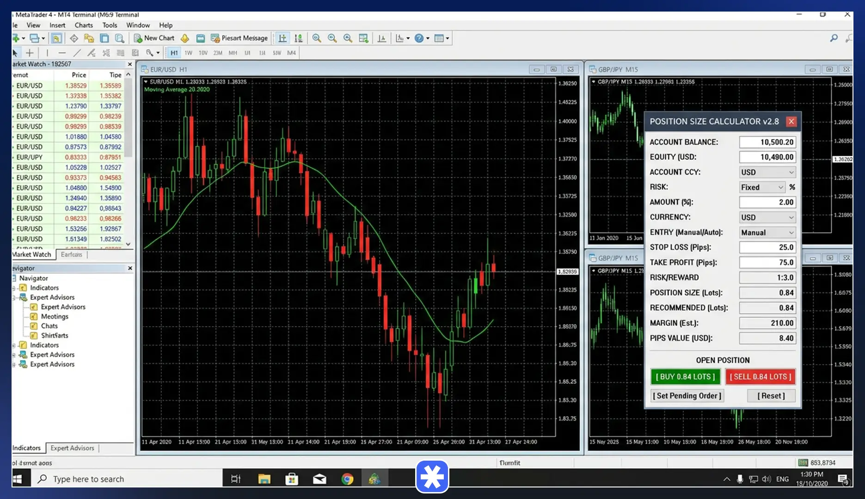This screenshot has height=499, width=865.
Task: Open Chrome from the taskbar
Action: 347,479
